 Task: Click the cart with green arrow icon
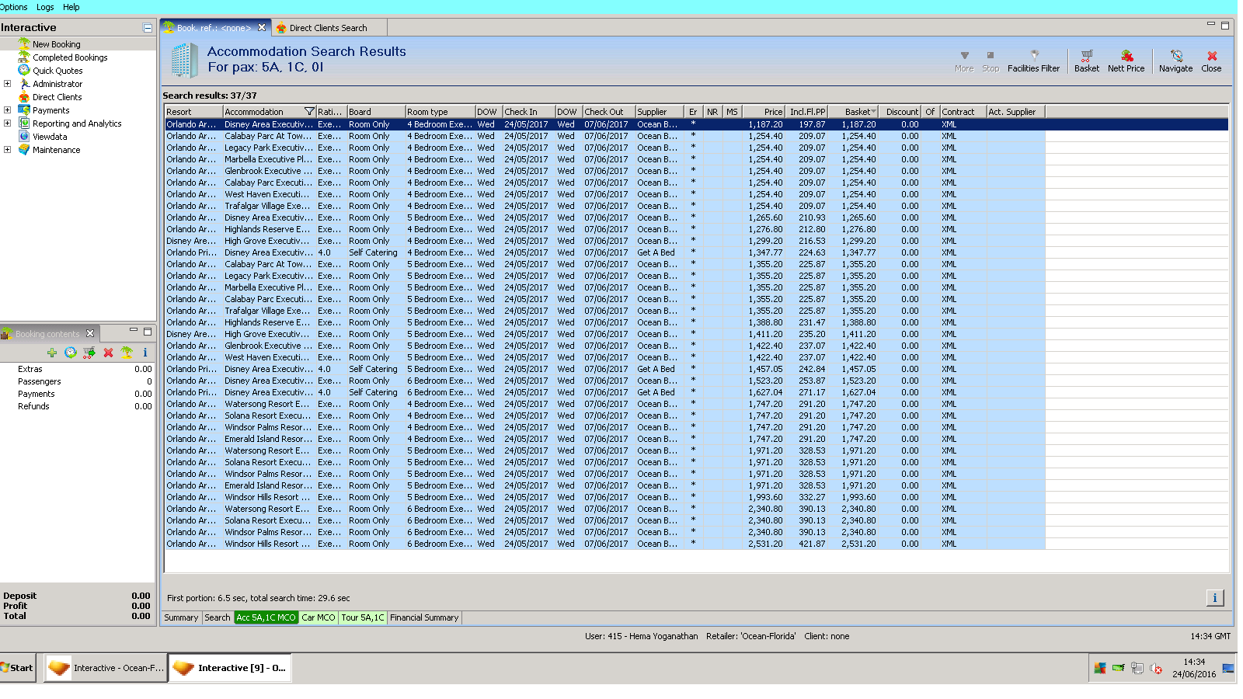tap(89, 353)
